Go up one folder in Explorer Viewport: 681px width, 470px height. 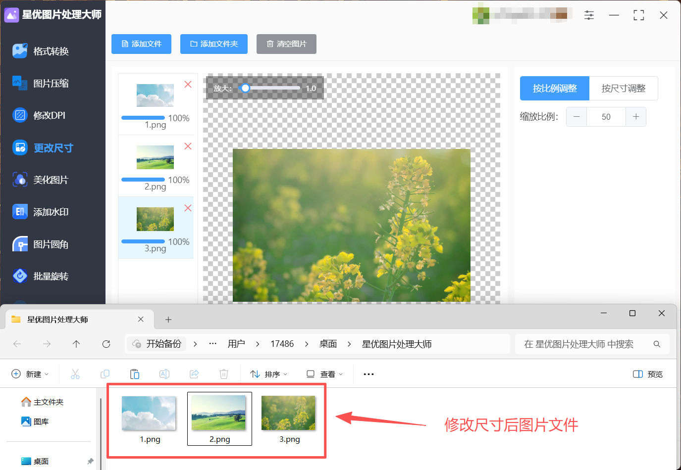click(x=76, y=344)
